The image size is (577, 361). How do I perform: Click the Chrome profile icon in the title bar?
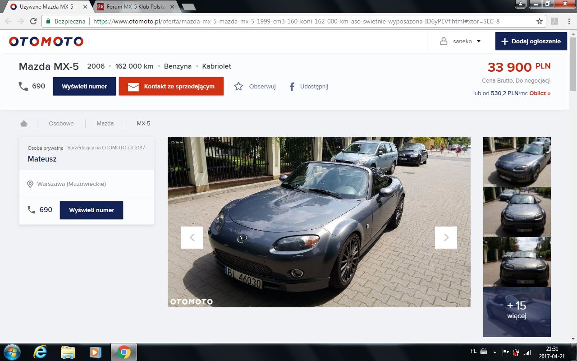click(520, 4)
